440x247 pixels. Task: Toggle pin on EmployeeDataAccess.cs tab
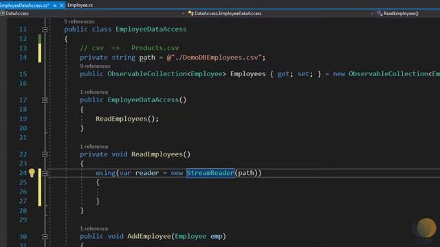click(x=55, y=5)
